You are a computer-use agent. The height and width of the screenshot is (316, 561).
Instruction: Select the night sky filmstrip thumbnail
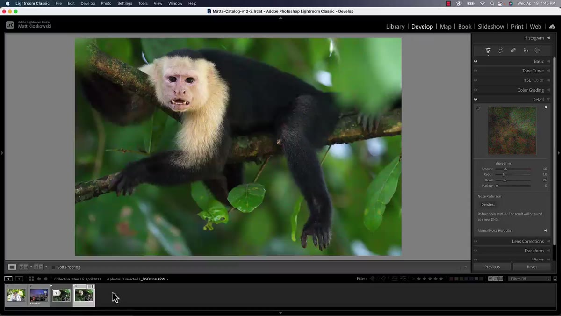tap(39, 295)
